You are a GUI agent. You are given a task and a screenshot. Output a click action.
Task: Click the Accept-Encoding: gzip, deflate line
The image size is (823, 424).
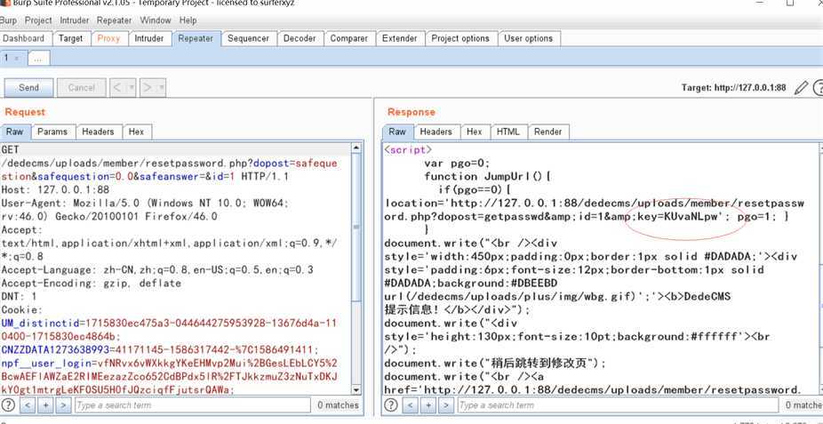point(92,283)
